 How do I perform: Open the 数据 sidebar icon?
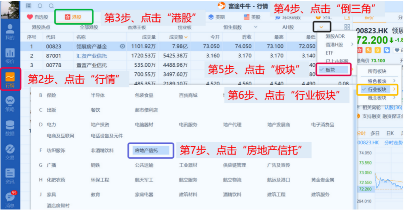[x=10, y=128]
